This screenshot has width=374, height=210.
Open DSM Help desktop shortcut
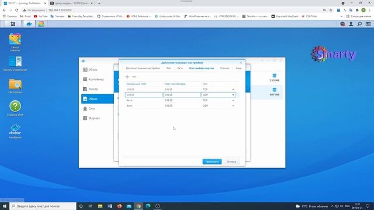click(x=15, y=108)
